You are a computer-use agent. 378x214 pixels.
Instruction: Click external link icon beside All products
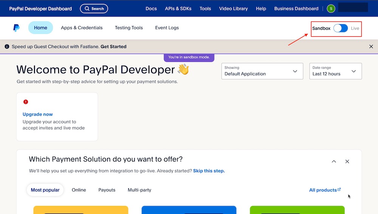[339, 190]
